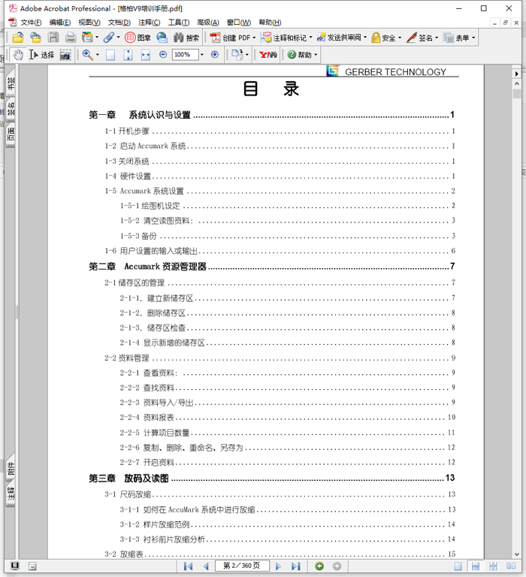Click the Save floppy disk icon
This screenshot has width=526, height=577.
53,38
